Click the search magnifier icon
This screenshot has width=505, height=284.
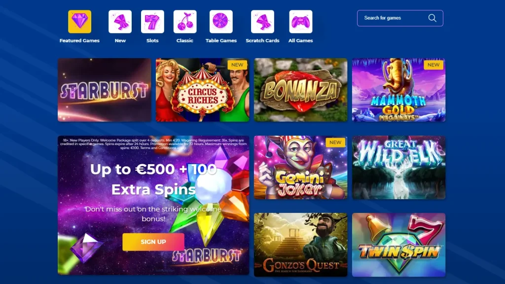pos(432,18)
